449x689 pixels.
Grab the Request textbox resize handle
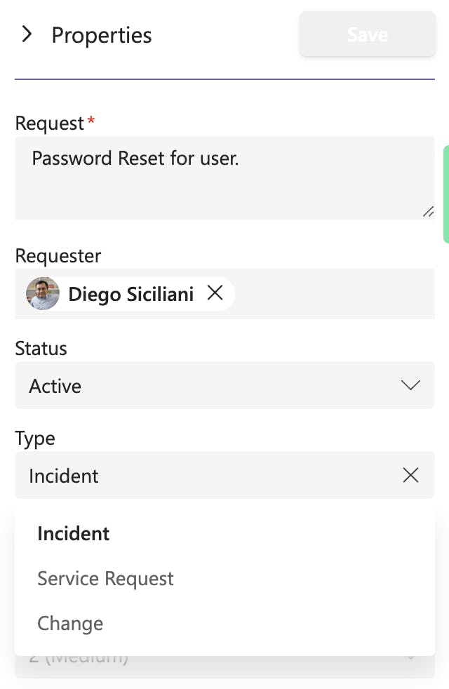428,212
